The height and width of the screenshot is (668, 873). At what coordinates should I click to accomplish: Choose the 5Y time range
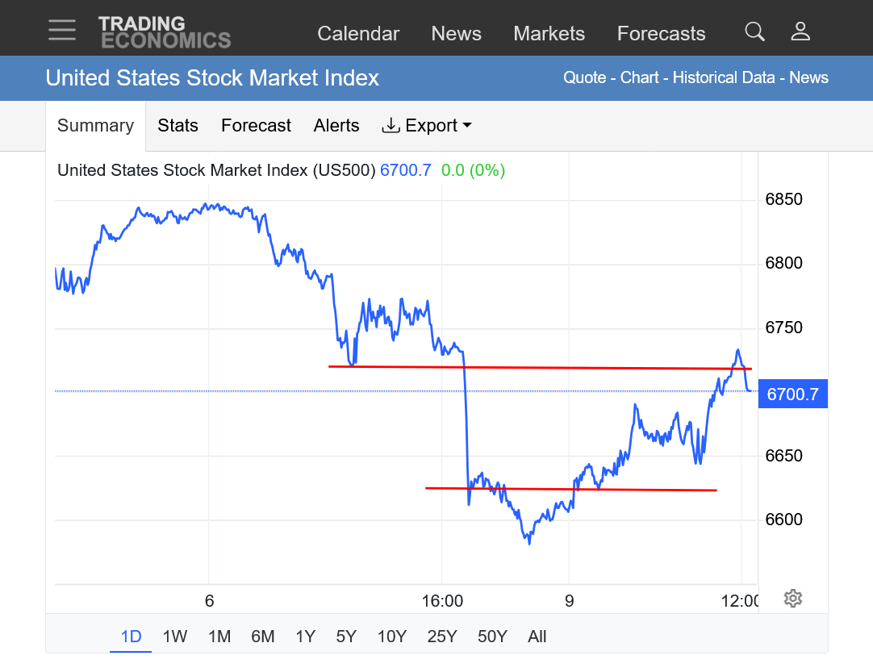tap(346, 637)
